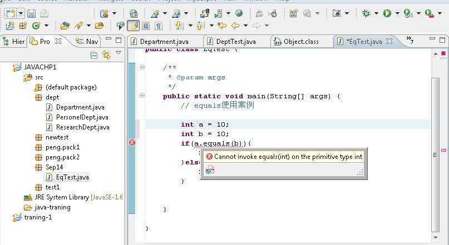Open the External Tools dropdown arrow
Screen dimensions: 449x245
440,13
